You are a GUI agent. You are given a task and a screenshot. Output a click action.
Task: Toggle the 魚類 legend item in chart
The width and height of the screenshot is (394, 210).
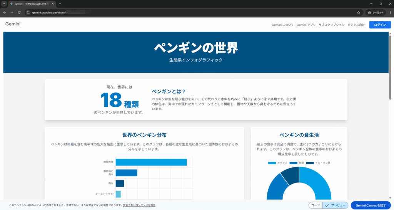(x=299, y=162)
